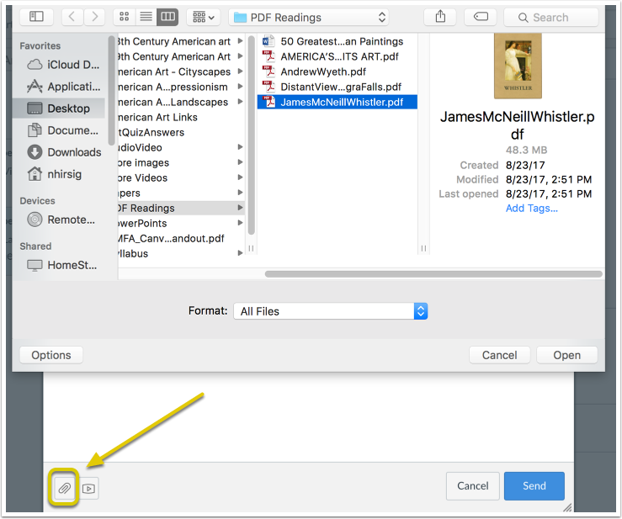Click the Edit Tags icon in toolbar
This screenshot has width=622, height=519.
(x=481, y=17)
